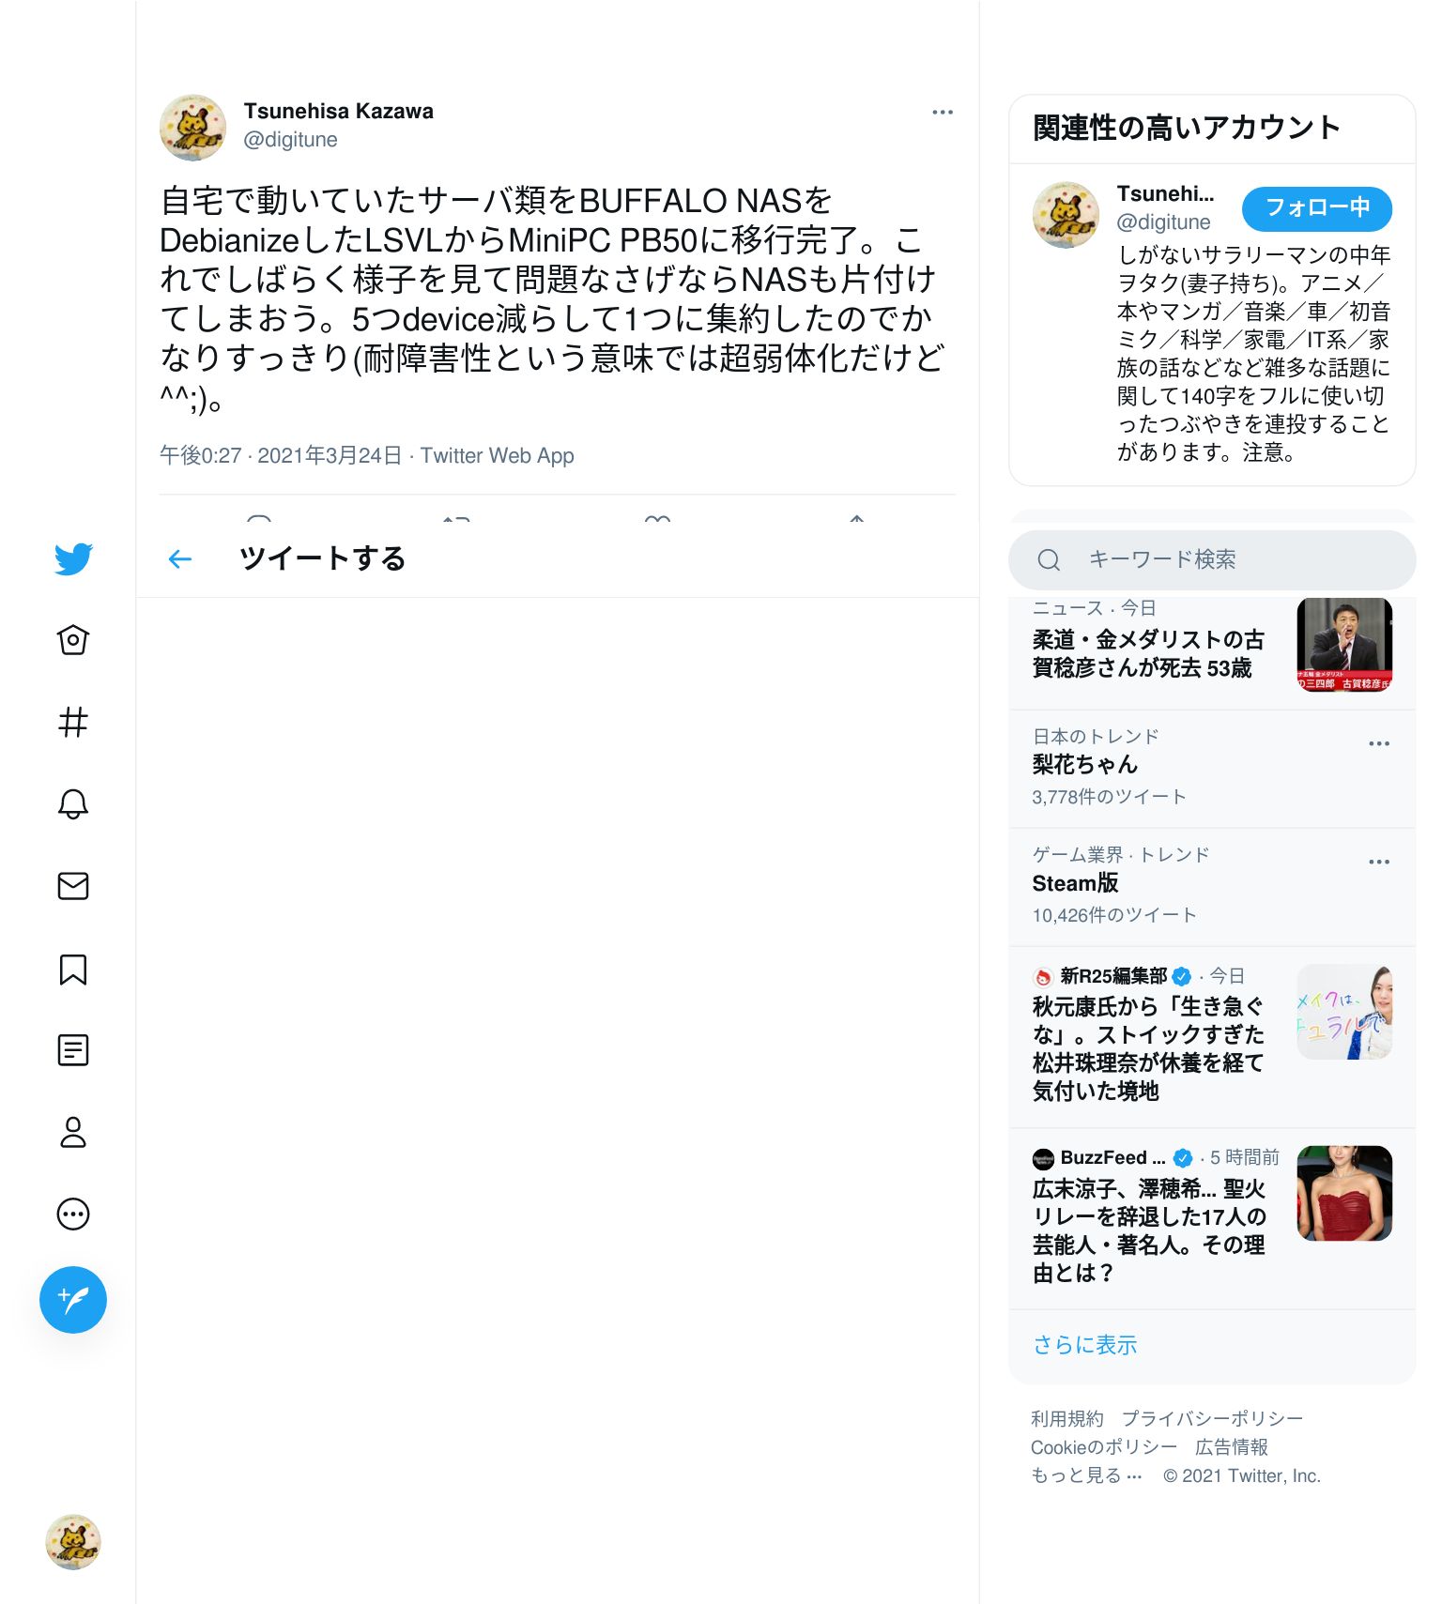Toggle the フォロー中 following button
Screen dimensions: 1442x1604
click(x=1317, y=208)
